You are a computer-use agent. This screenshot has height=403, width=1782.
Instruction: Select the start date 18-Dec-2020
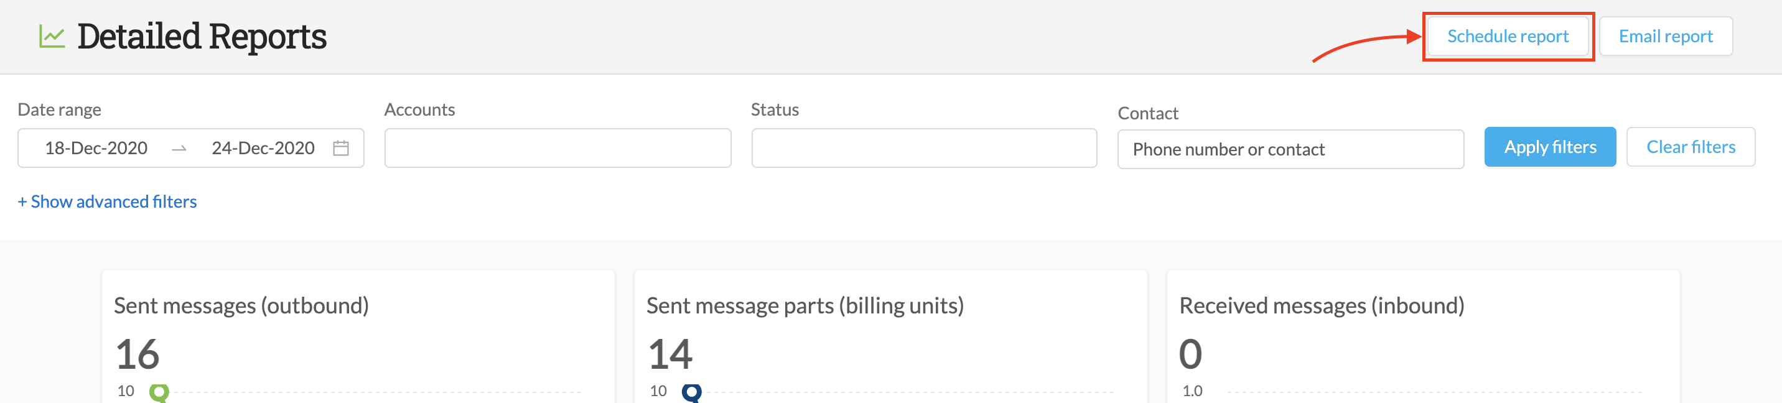coord(96,148)
